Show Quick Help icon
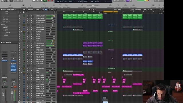 8,1
